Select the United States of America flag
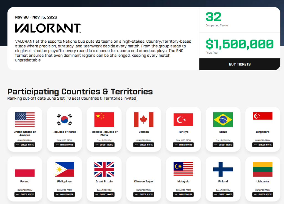The image size is (284, 204). click(25, 120)
